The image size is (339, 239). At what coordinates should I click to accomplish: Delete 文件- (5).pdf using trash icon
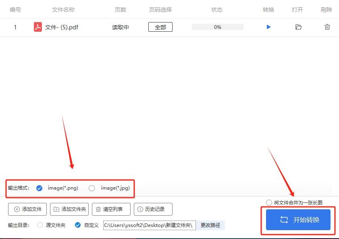327,27
